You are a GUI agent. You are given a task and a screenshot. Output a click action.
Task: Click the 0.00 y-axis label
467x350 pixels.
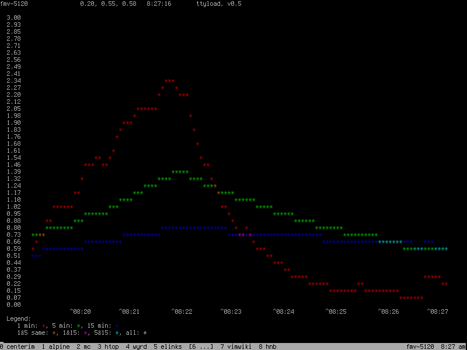pyautogui.click(x=13, y=304)
